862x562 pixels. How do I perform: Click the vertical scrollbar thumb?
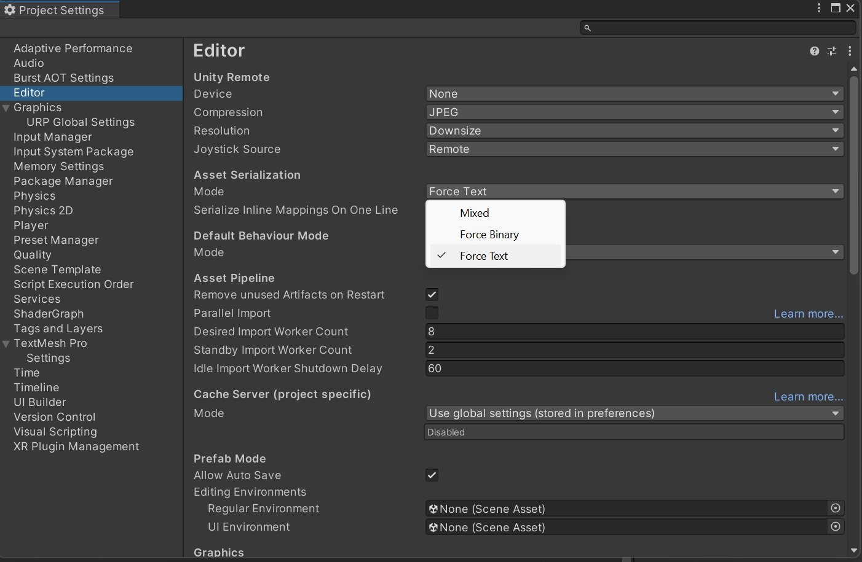pos(853,175)
